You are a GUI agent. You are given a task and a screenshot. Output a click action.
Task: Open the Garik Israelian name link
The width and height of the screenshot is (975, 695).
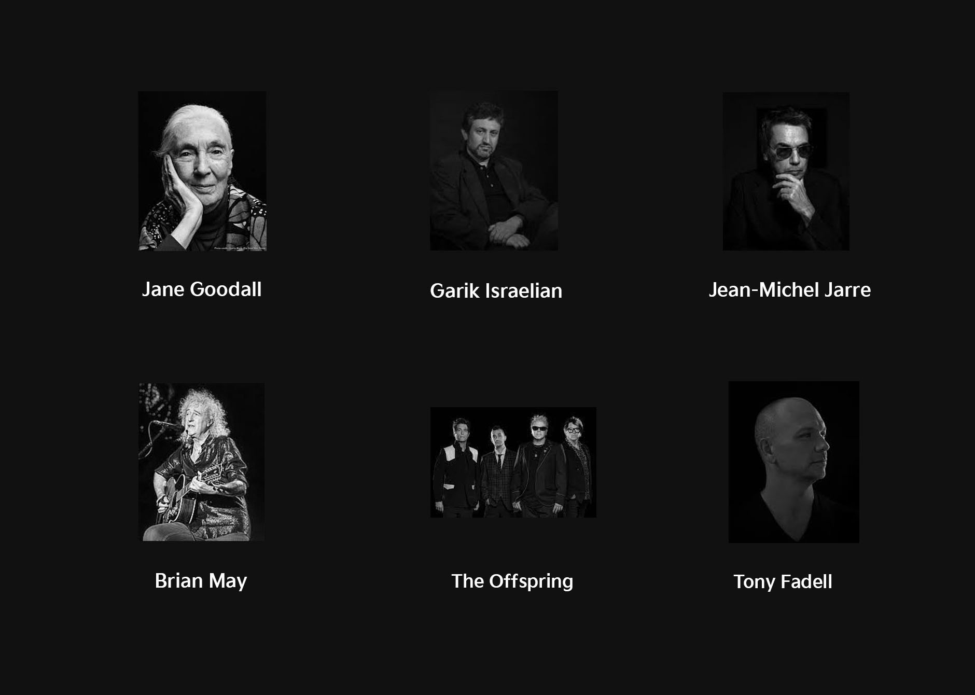coord(496,291)
